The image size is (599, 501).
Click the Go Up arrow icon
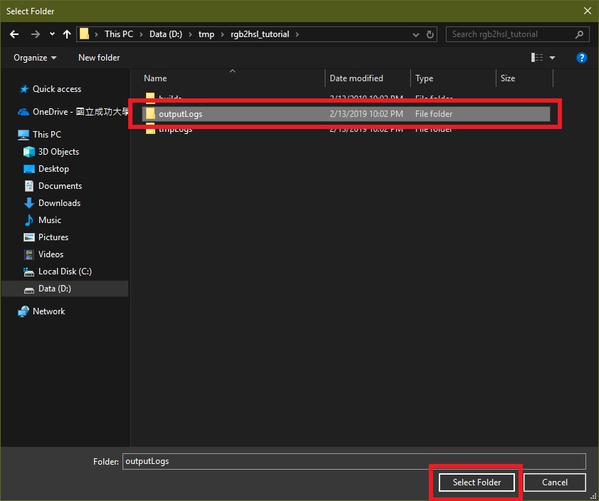66,33
